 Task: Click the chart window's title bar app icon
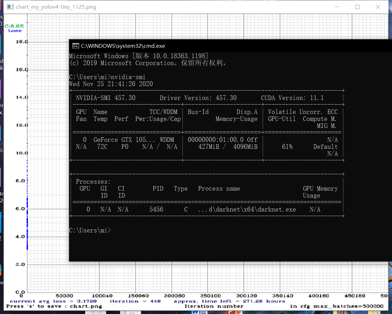pos(10,7)
